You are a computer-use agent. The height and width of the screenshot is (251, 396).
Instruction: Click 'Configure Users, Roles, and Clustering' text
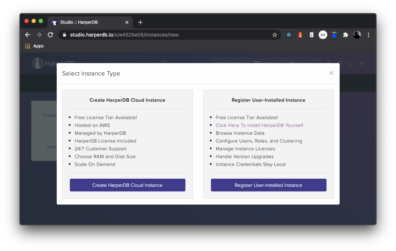pyautogui.click(x=259, y=141)
